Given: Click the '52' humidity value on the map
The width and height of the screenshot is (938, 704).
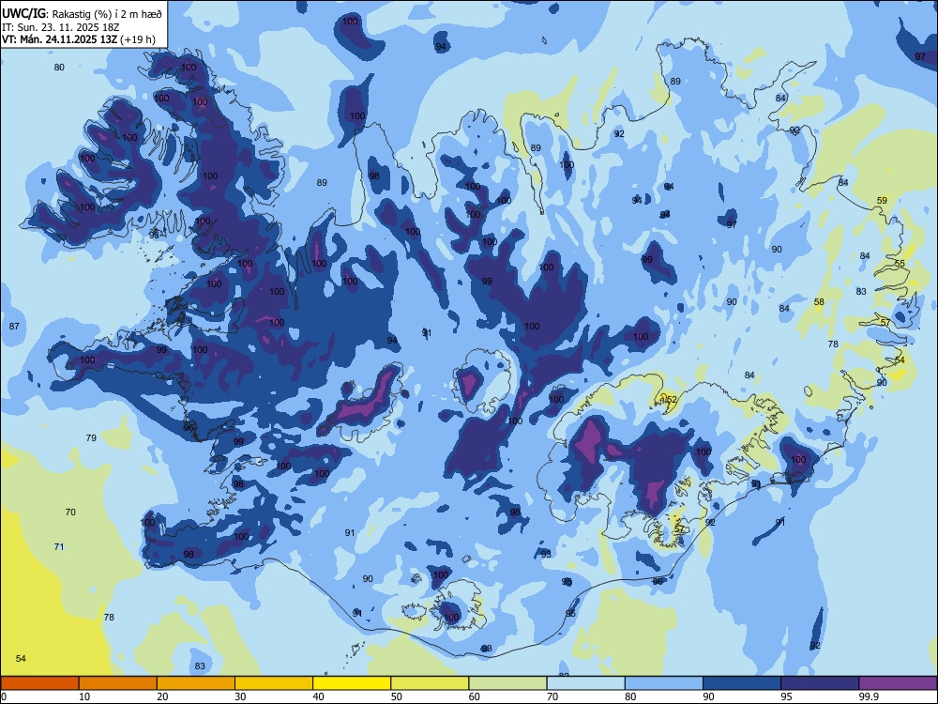Looking at the screenshot, I should coord(672,399).
